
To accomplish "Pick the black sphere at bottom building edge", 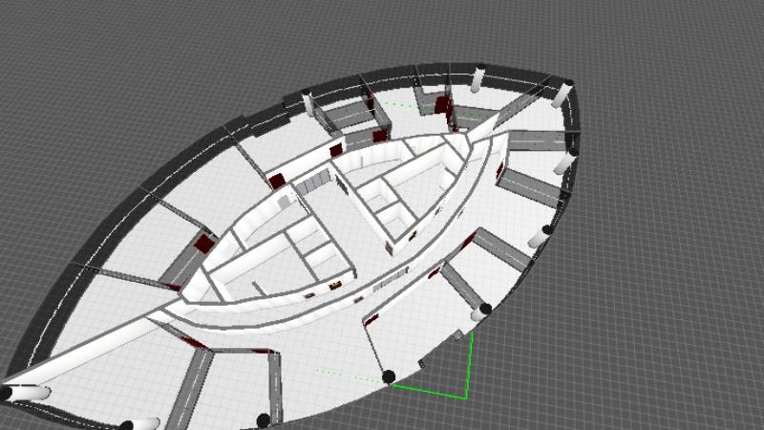I will click(264, 419).
